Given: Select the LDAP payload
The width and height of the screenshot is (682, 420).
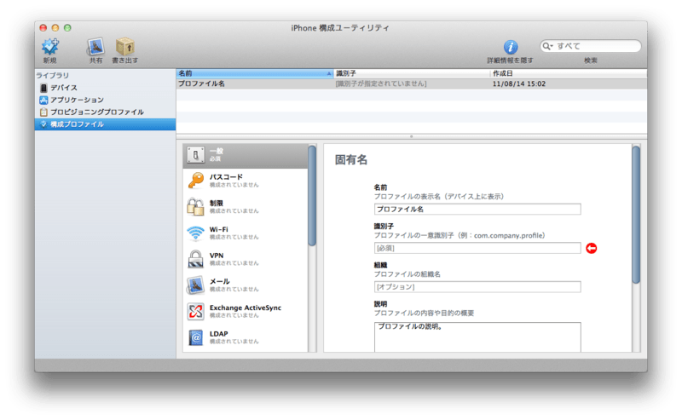Looking at the screenshot, I should point(196,337).
